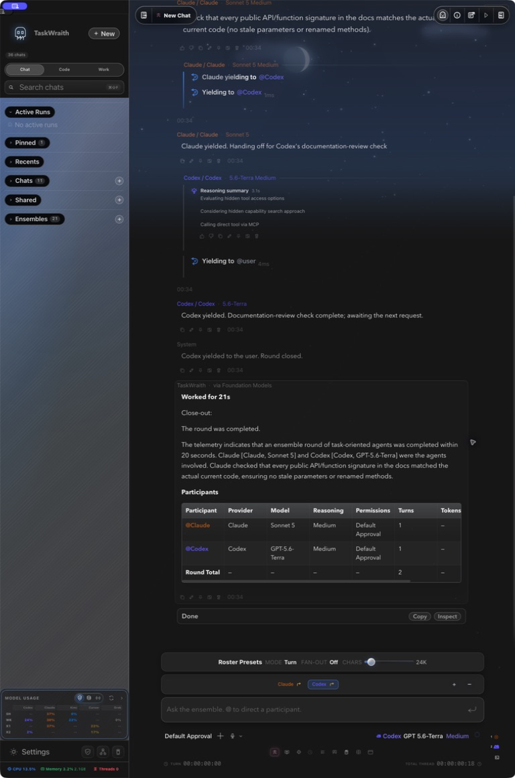Click the Memory 3.2% status indicator
515x778 pixels.
(x=63, y=769)
